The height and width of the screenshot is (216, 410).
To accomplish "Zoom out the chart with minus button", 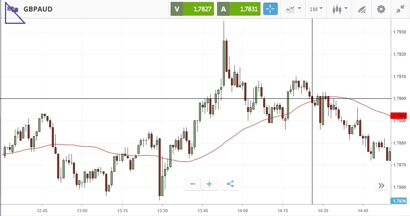I will [193, 184].
